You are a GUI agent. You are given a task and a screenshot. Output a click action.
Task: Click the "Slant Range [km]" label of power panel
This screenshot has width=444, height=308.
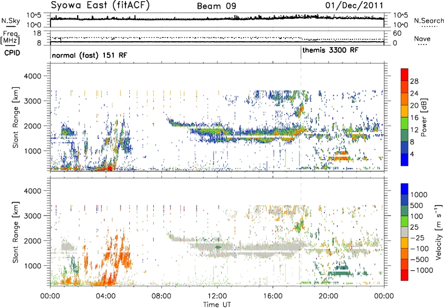pyautogui.click(x=16, y=117)
